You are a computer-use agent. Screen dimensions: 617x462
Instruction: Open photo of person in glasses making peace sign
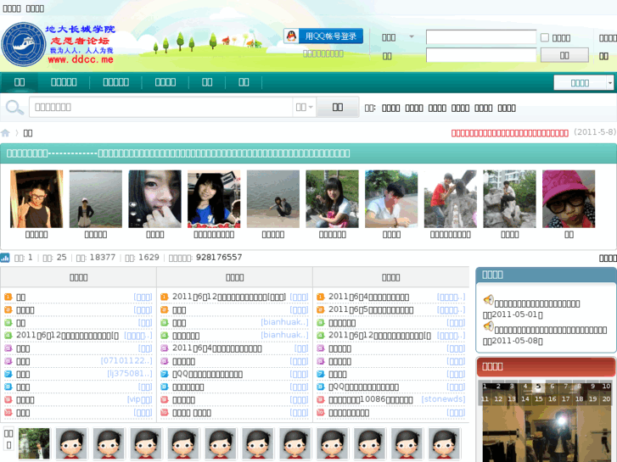coord(36,199)
